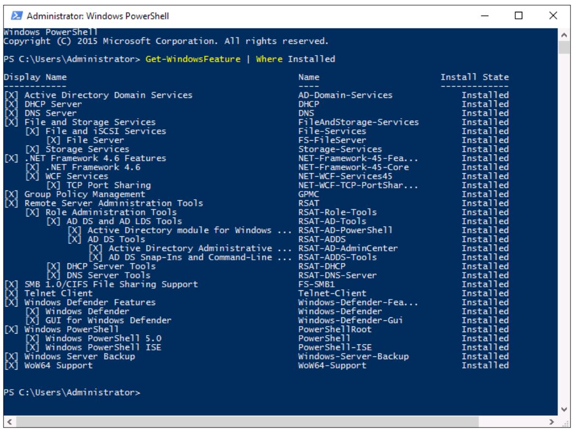Click 'DNS Server Tools' entry
The height and width of the screenshot is (432, 574).
108,276
